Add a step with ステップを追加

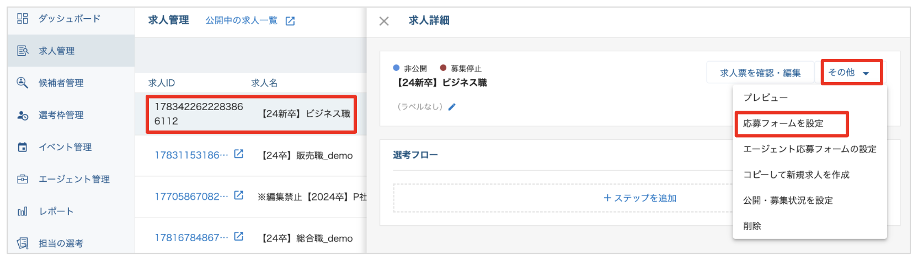640,198
